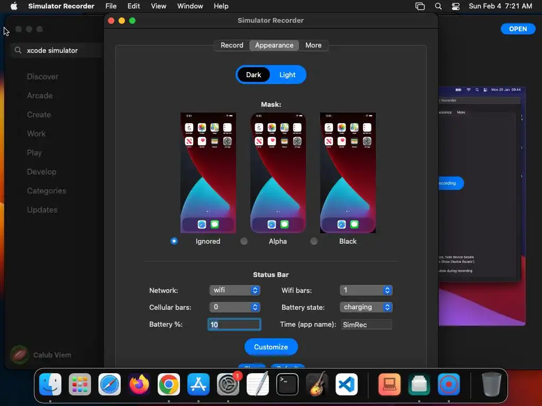This screenshot has width=542, height=406.
Task: Open Discover in App Store sidebar
Action: pyautogui.click(x=42, y=77)
